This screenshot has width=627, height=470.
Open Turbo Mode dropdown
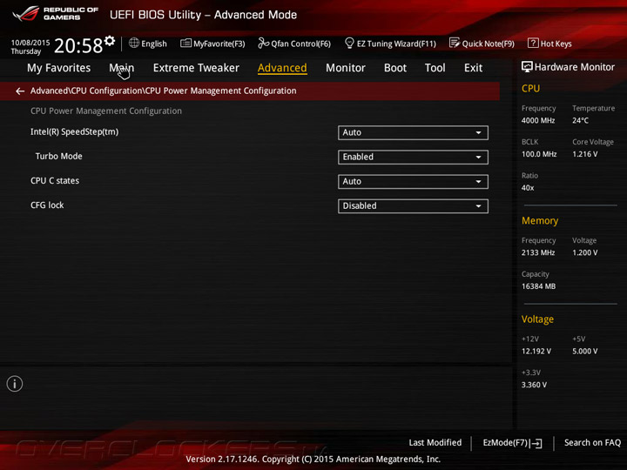pos(413,157)
